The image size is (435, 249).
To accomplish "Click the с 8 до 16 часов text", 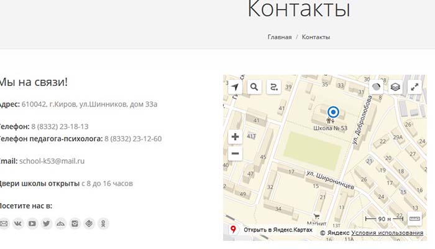I will [107, 184].
